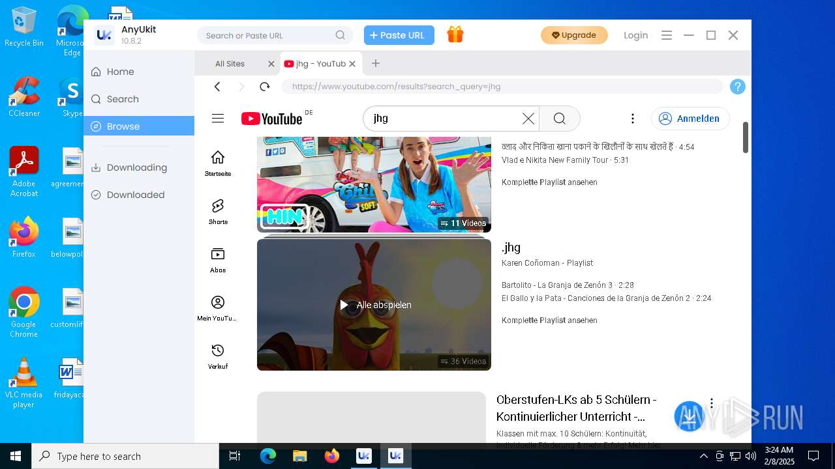The height and width of the screenshot is (469, 835).
Task: Open Shorts in YouTube sidebar
Action: (218, 211)
